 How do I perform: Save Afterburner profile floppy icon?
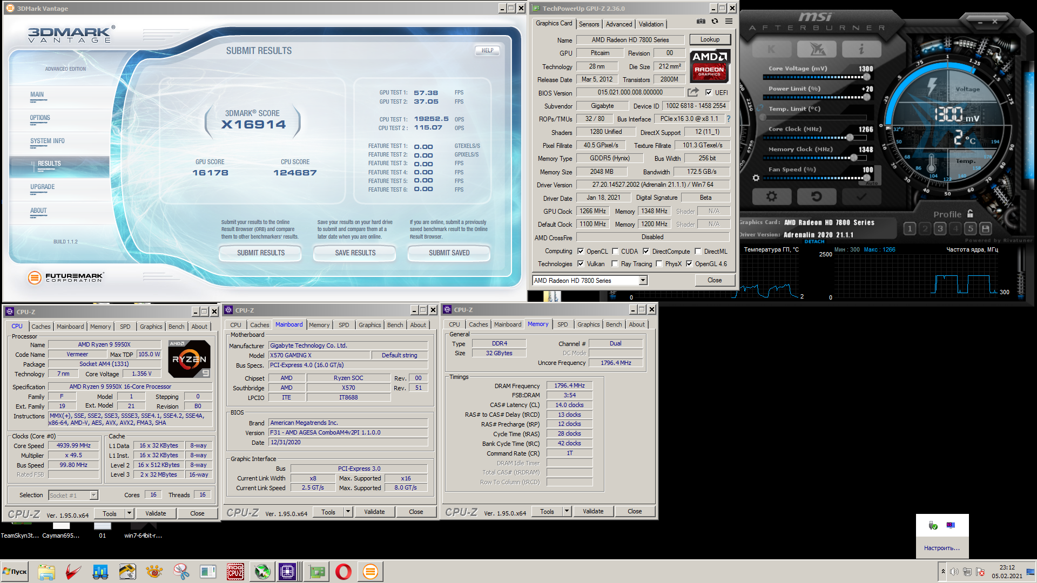coord(986,229)
